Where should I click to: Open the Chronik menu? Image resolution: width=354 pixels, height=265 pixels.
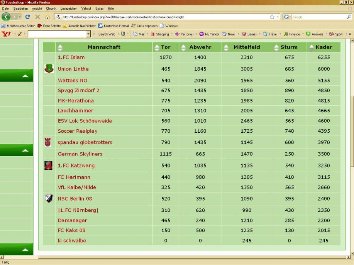point(51,8)
